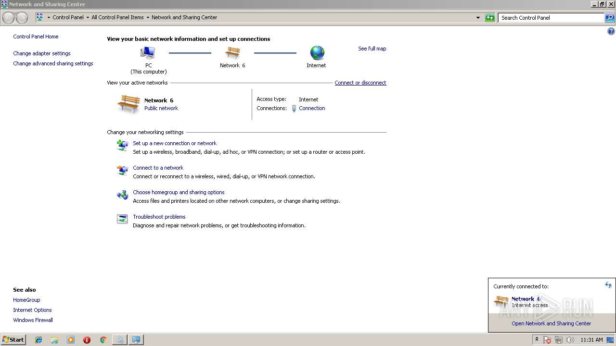The width and height of the screenshot is (616, 346).
Task: Click See full map link
Action: click(x=372, y=49)
